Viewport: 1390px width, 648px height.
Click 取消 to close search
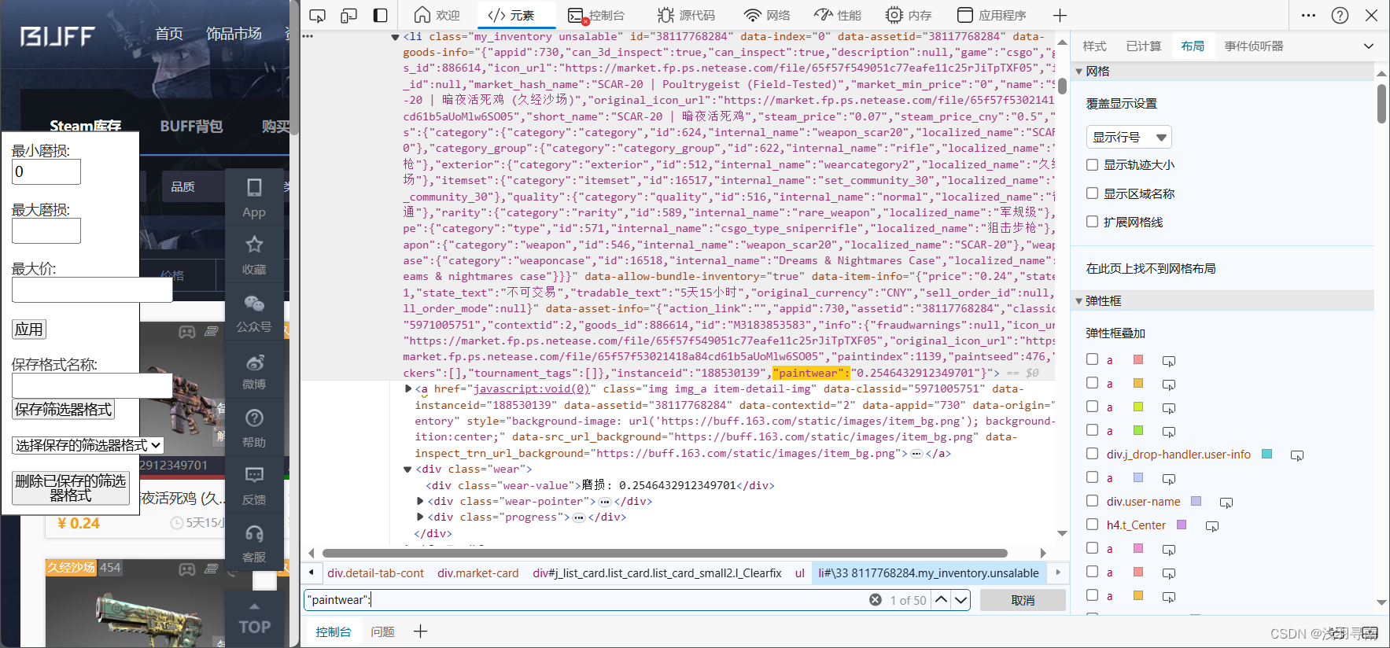[x=1023, y=600]
